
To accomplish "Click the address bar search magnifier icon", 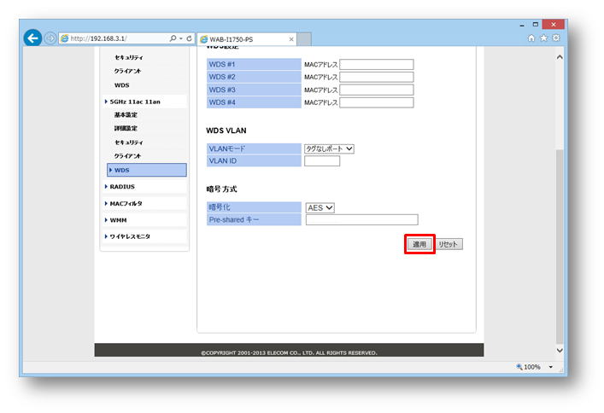I will 173,38.
